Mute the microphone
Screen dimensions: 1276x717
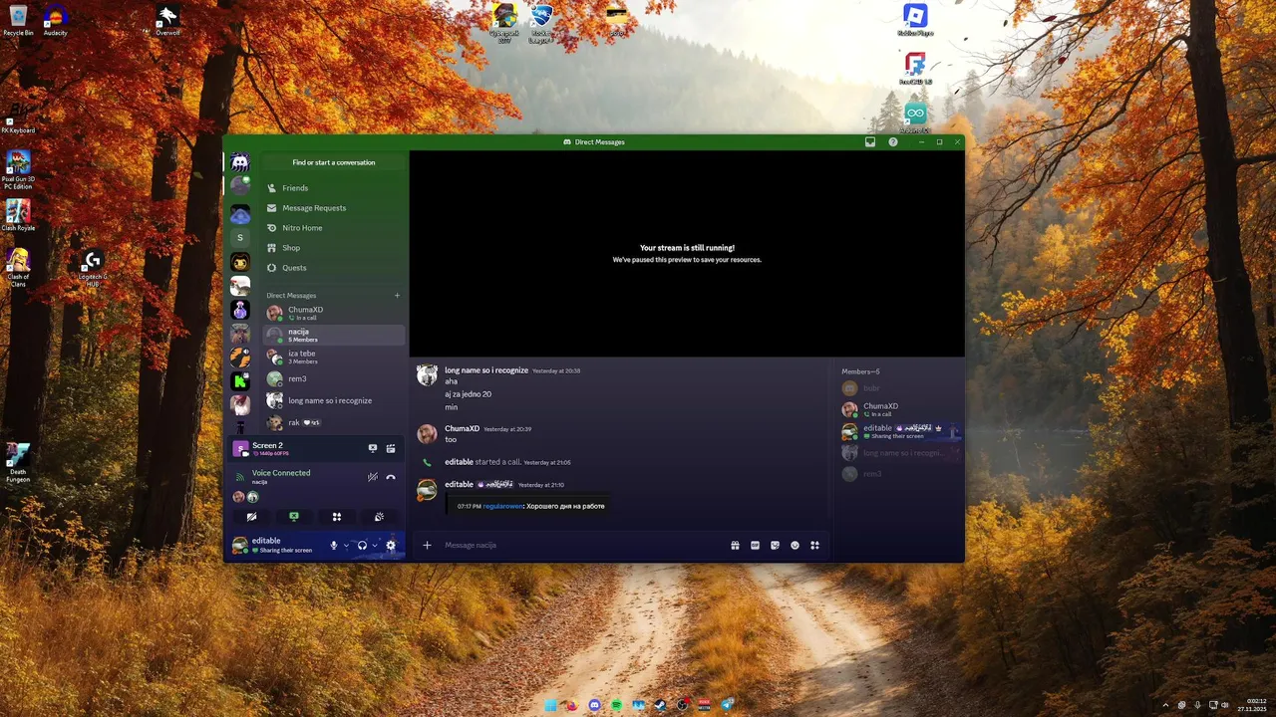pos(334,545)
